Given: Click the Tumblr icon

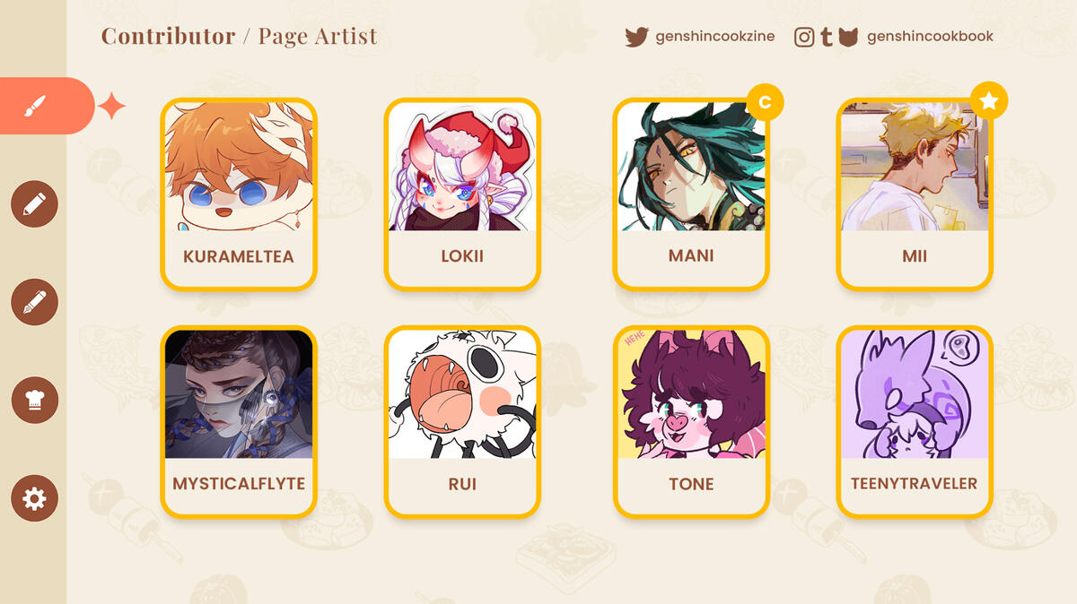Looking at the screenshot, I should point(827,37).
